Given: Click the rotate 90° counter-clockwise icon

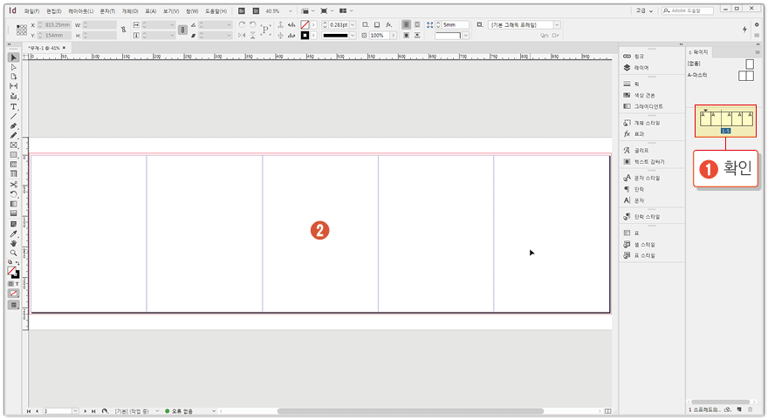Looking at the screenshot, I should pyautogui.click(x=253, y=24).
